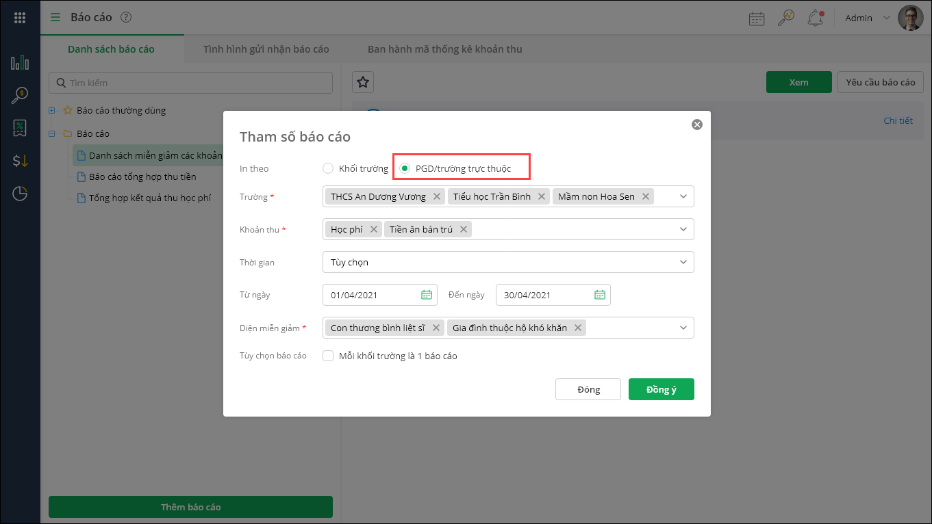Click the pie chart sidebar icon
The height and width of the screenshot is (524, 932).
(20, 194)
